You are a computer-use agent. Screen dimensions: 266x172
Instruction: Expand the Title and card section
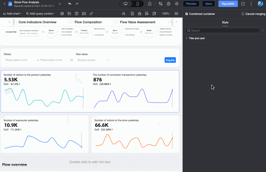196,39
